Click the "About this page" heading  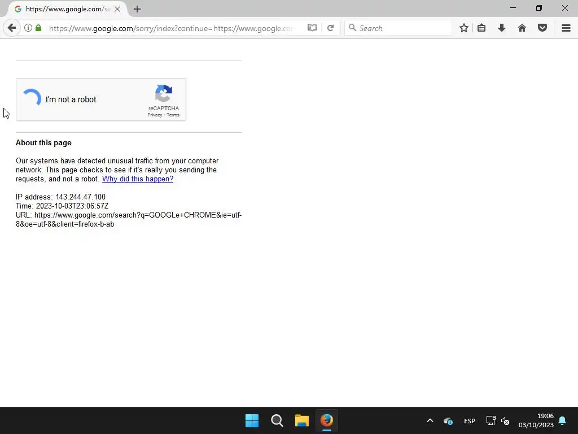point(43,143)
